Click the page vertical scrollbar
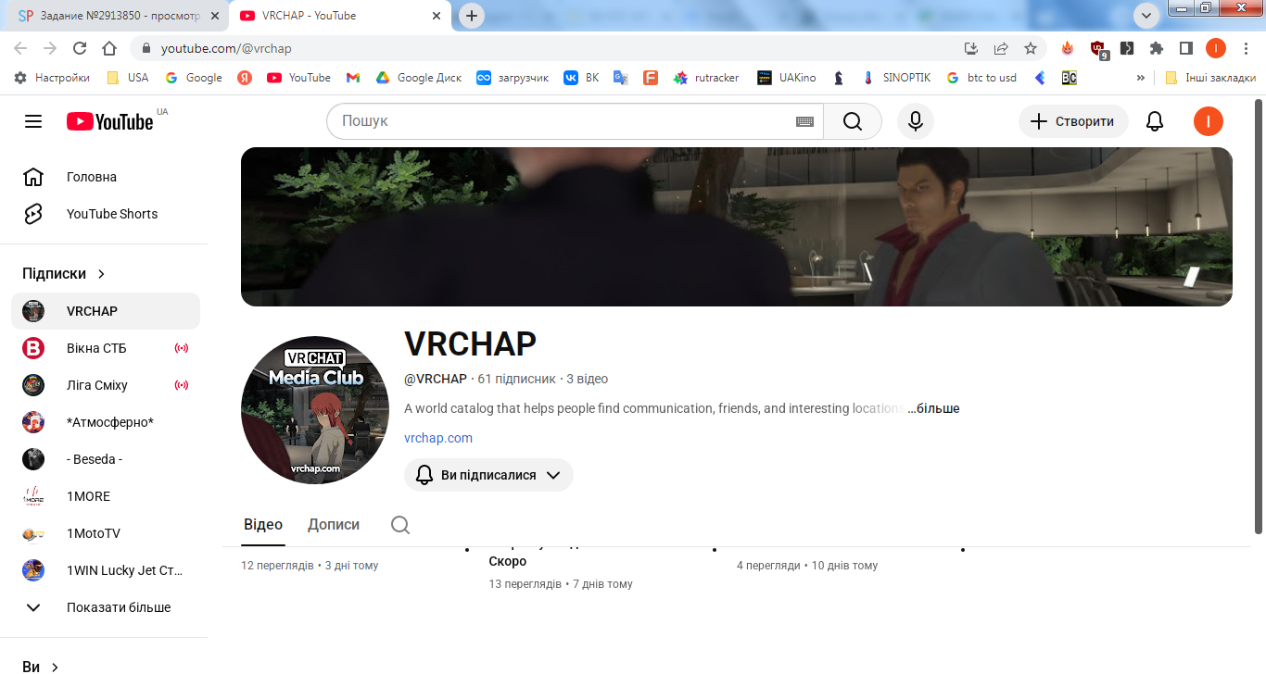 1259,315
